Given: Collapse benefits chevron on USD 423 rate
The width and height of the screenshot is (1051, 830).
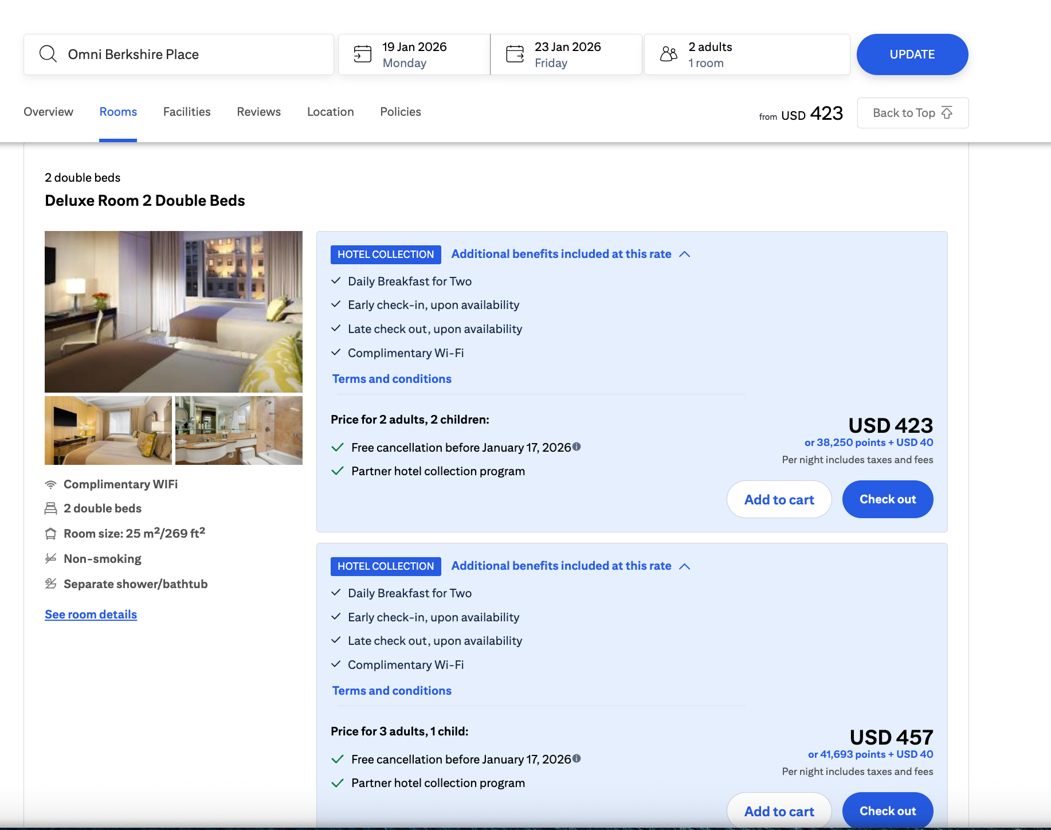Looking at the screenshot, I should pos(684,255).
